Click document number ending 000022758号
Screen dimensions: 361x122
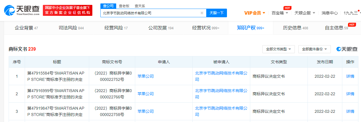(x=112, y=111)
